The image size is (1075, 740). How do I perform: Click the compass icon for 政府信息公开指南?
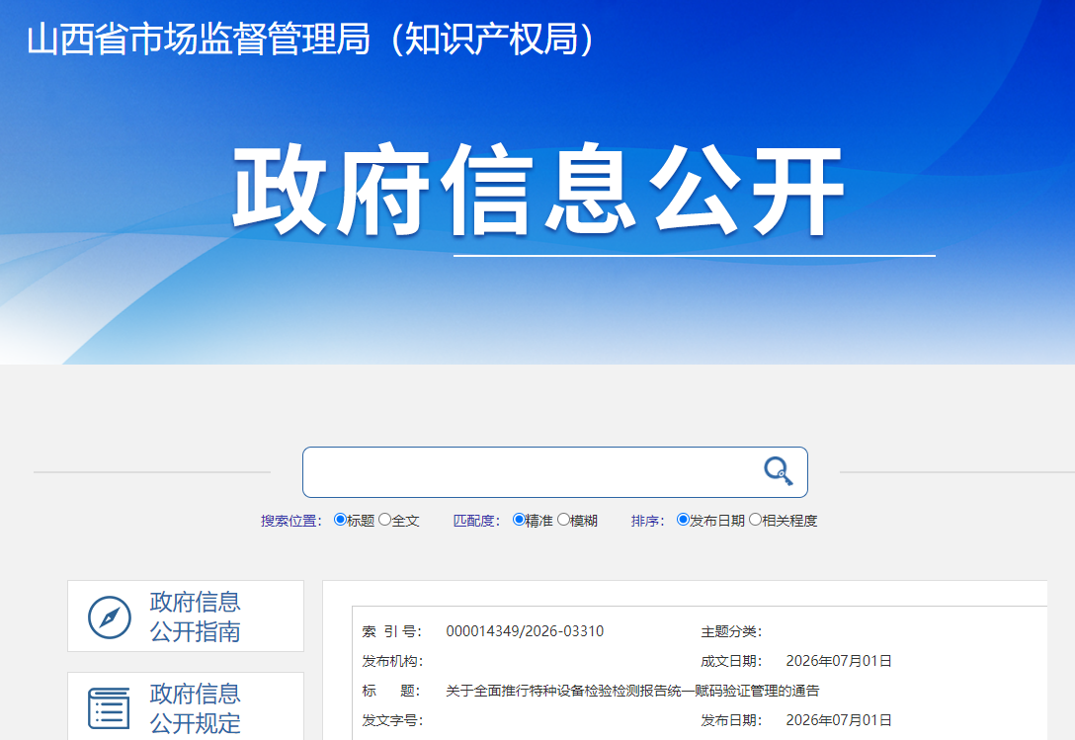(x=109, y=617)
